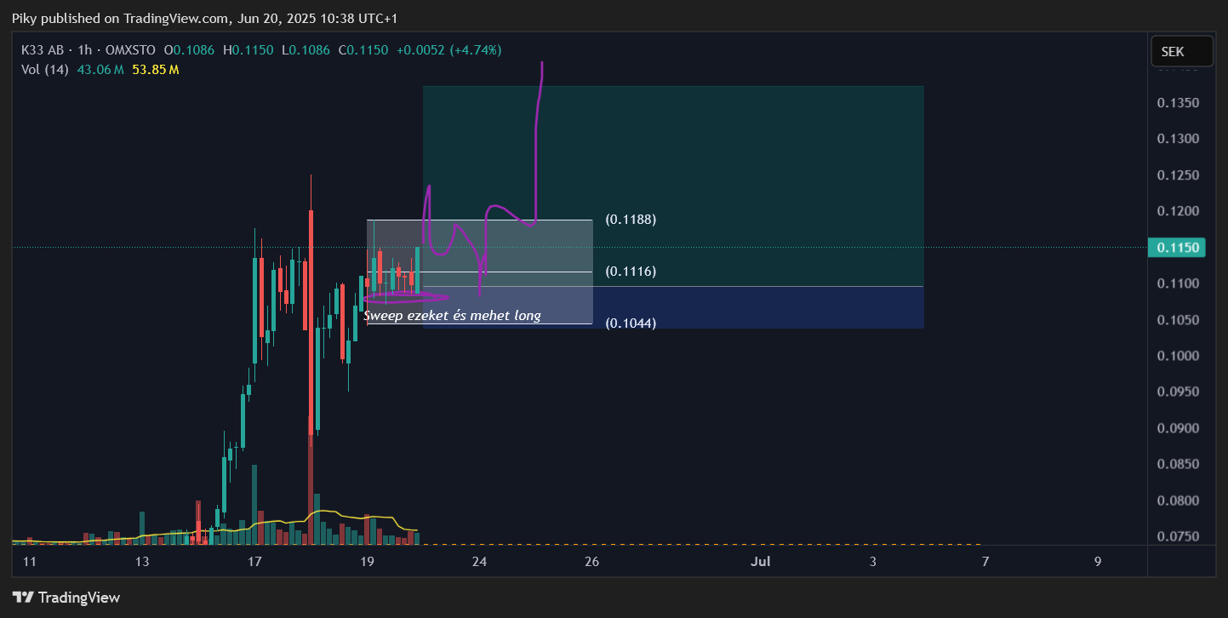Click the yellow 53.85 M volume MA value
Screen dimensions: 1228x618
point(155,69)
